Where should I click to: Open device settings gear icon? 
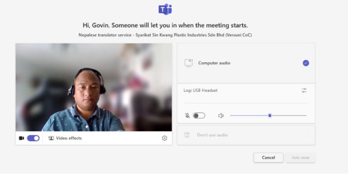(164, 138)
